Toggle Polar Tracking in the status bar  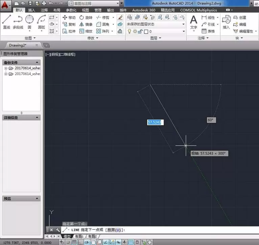pos(87,242)
